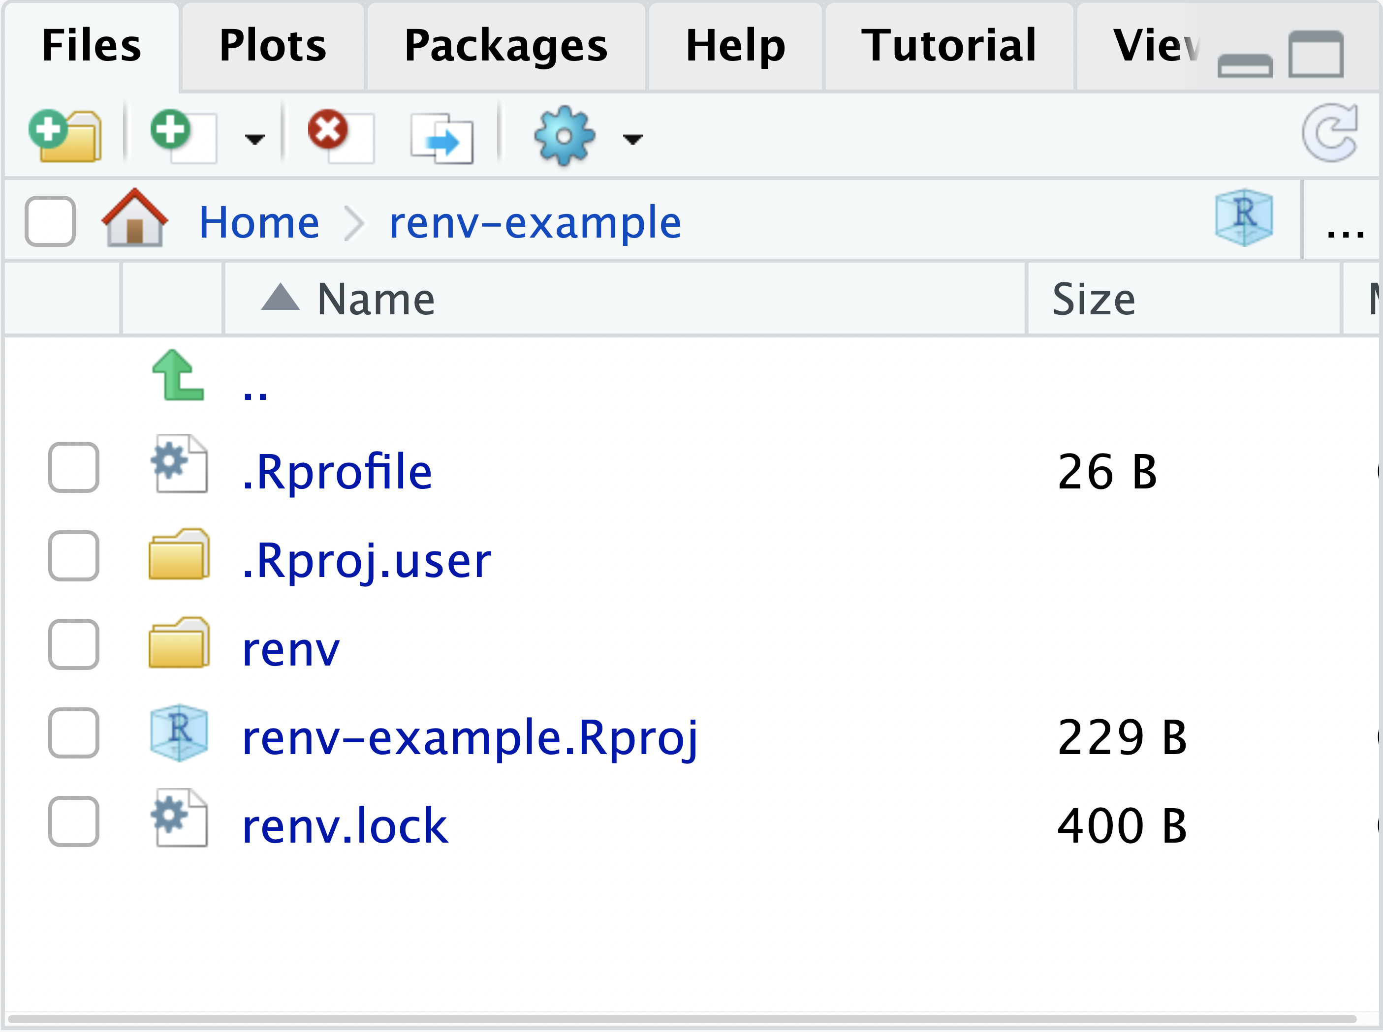Click the .Rprofile file gear icon
Image resolution: width=1383 pixels, height=1032 pixels.
coord(179,463)
